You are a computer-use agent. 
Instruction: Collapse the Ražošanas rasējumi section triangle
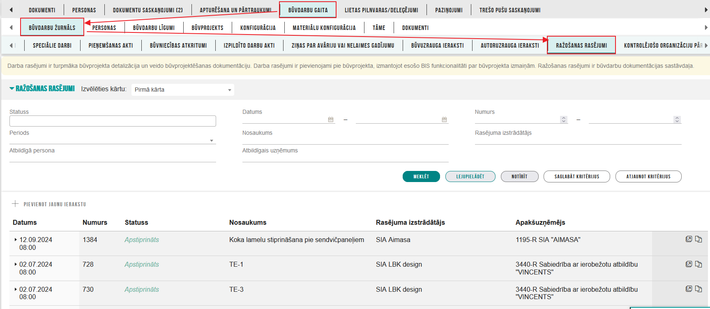click(x=12, y=88)
